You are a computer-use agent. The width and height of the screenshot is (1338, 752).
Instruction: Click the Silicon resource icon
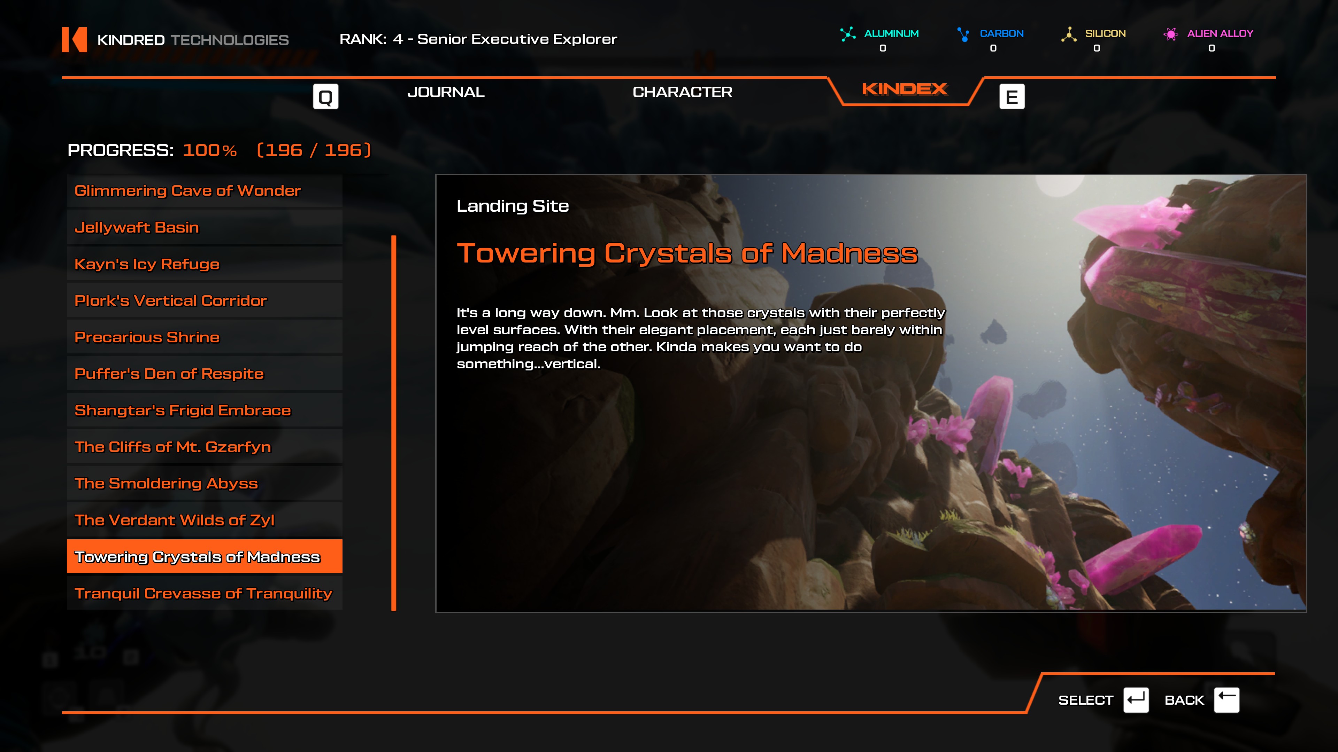(1068, 34)
